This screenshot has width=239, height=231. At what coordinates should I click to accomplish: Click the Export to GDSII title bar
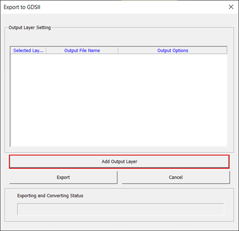pos(113,7)
